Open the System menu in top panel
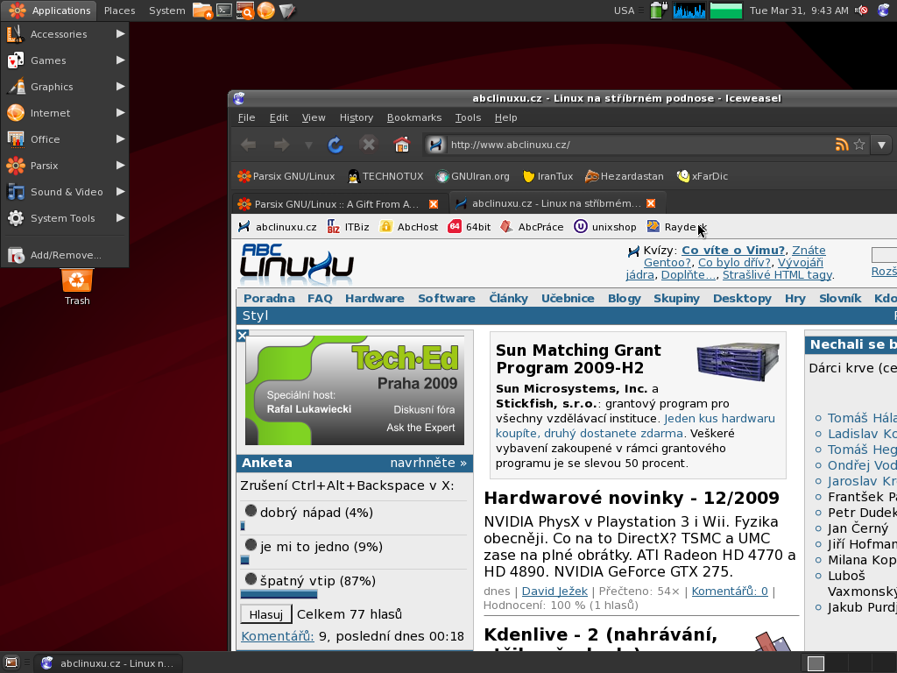The image size is (897, 673). (167, 11)
